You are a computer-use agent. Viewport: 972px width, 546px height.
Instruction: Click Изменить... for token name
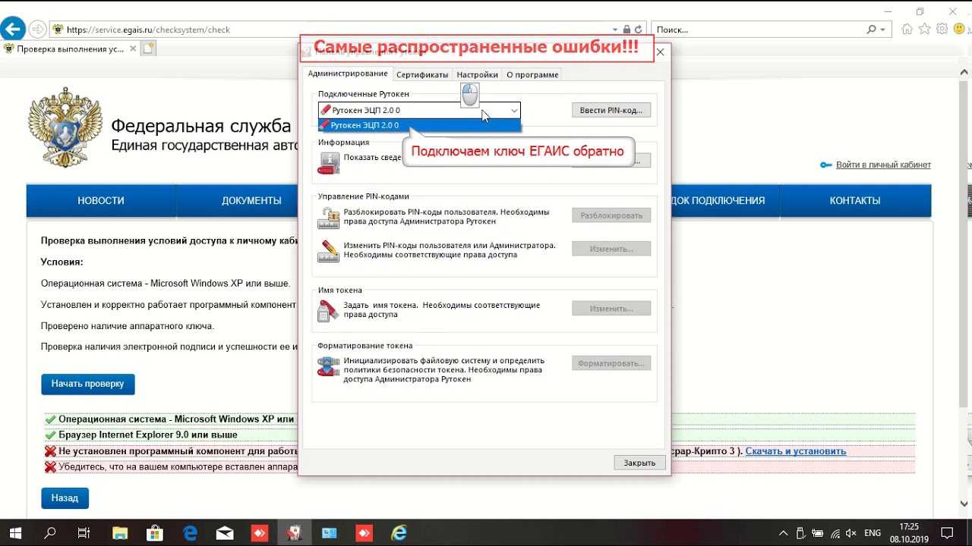pyautogui.click(x=611, y=309)
